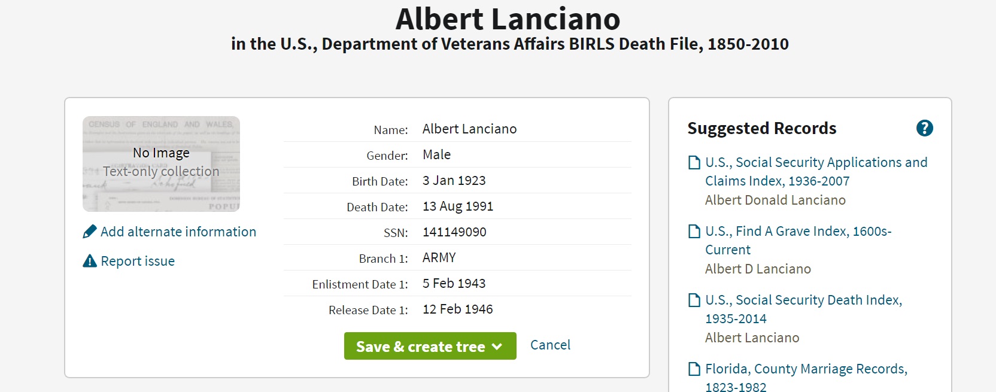
Task: Click document icon beside Find A Grave Index
Action: point(694,232)
